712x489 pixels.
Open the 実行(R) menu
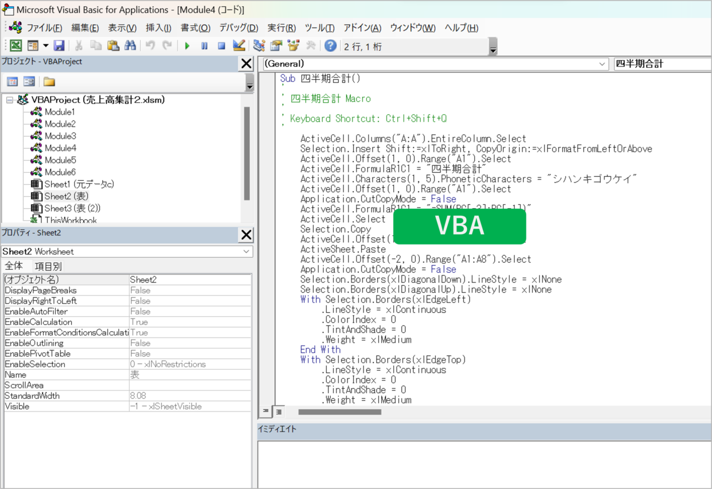coord(282,28)
